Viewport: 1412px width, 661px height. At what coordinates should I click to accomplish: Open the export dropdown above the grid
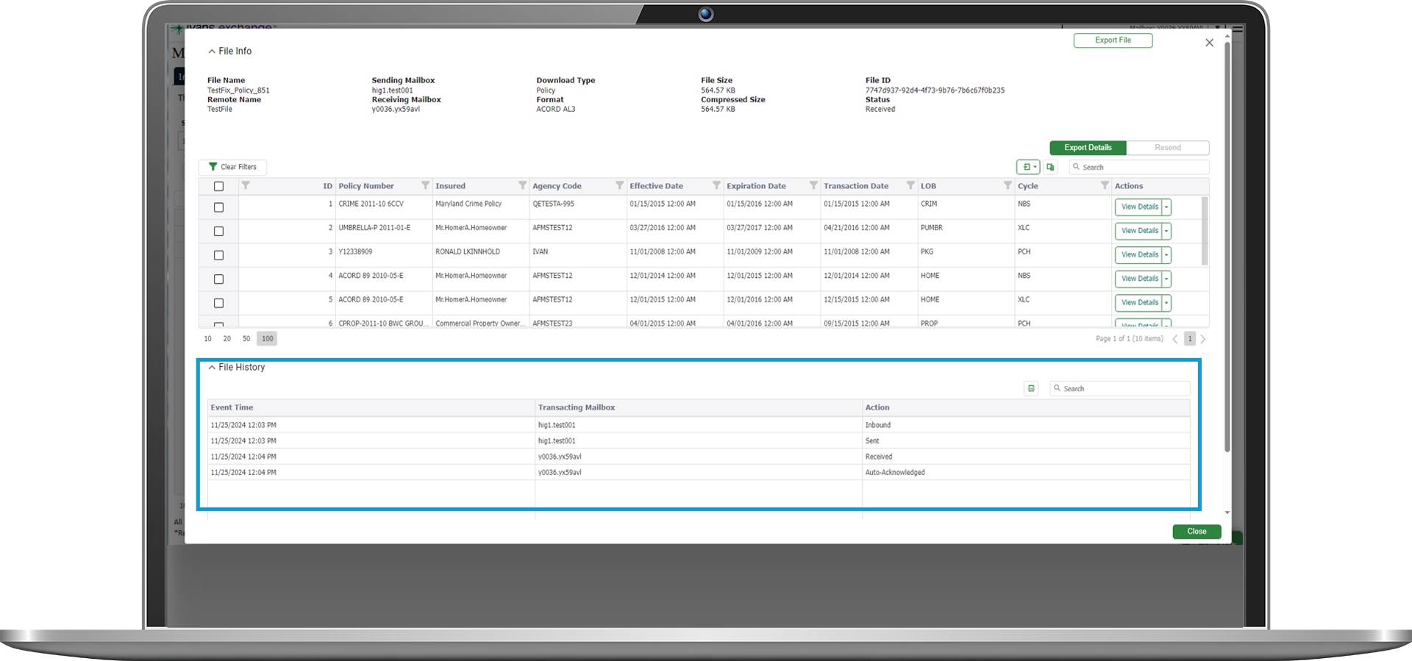[x=1028, y=167]
